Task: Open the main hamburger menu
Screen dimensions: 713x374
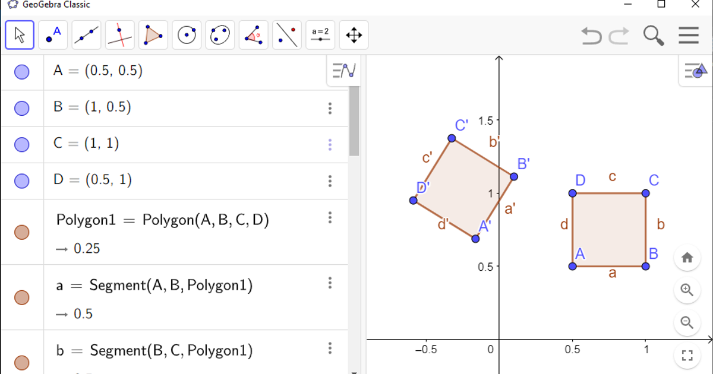Action: tap(688, 35)
